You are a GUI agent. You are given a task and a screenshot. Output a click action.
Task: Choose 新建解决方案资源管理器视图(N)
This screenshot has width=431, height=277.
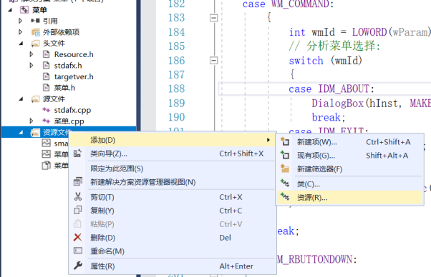(x=173, y=182)
